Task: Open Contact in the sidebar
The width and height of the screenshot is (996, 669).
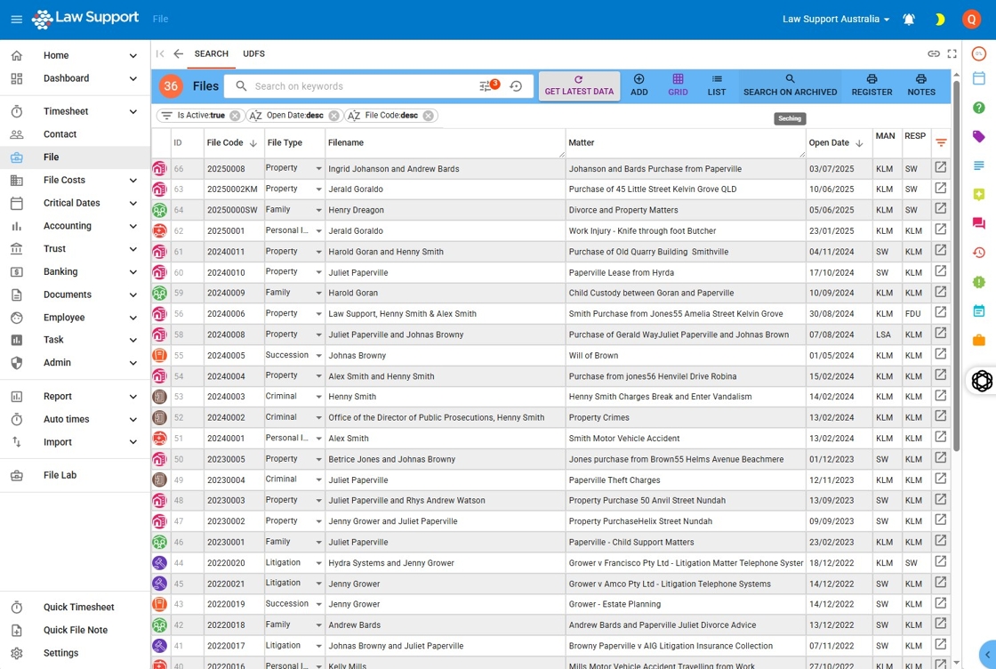Action: click(60, 134)
